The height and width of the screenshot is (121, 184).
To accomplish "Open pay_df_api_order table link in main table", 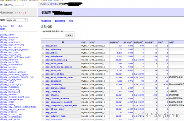I will [55, 109].
